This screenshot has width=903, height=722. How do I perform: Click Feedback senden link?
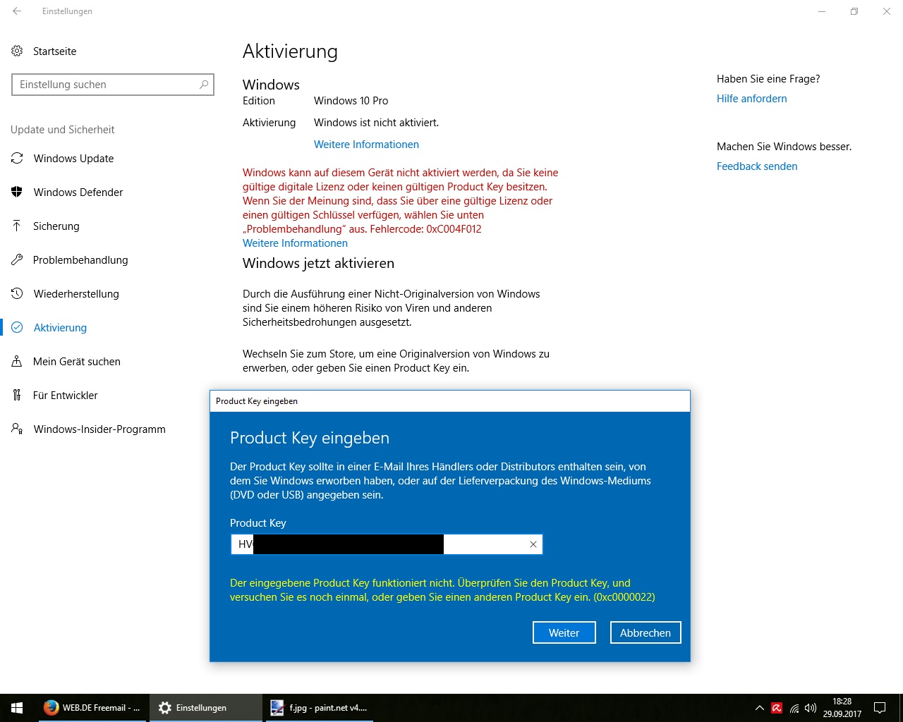point(757,166)
